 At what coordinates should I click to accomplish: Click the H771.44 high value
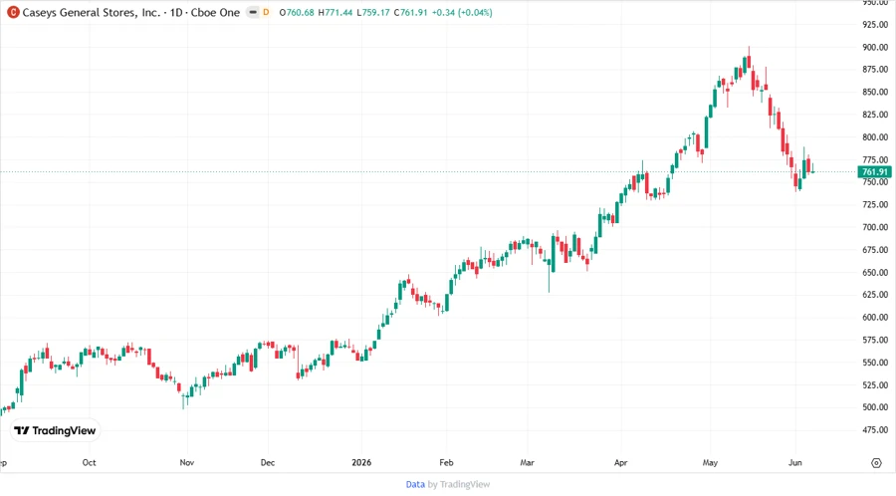click(x=336, y=13)
